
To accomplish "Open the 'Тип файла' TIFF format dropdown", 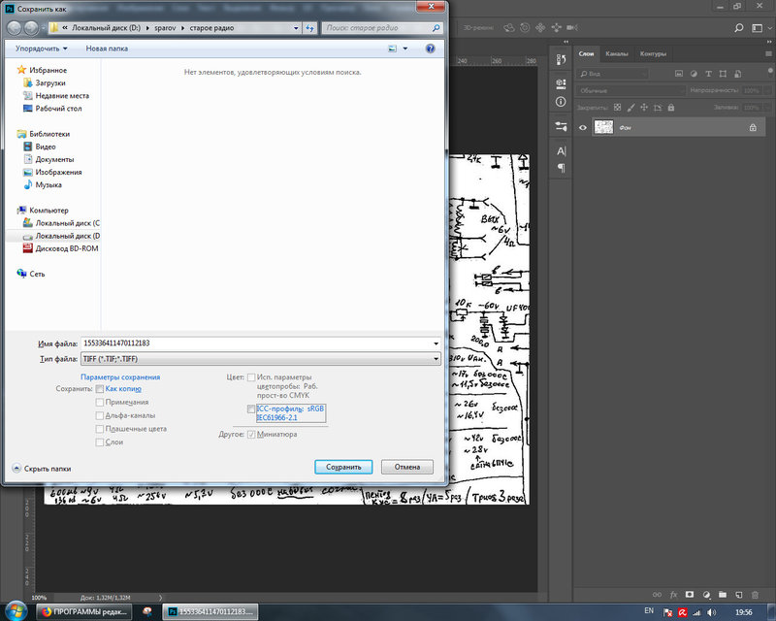I will click(261, 359).
